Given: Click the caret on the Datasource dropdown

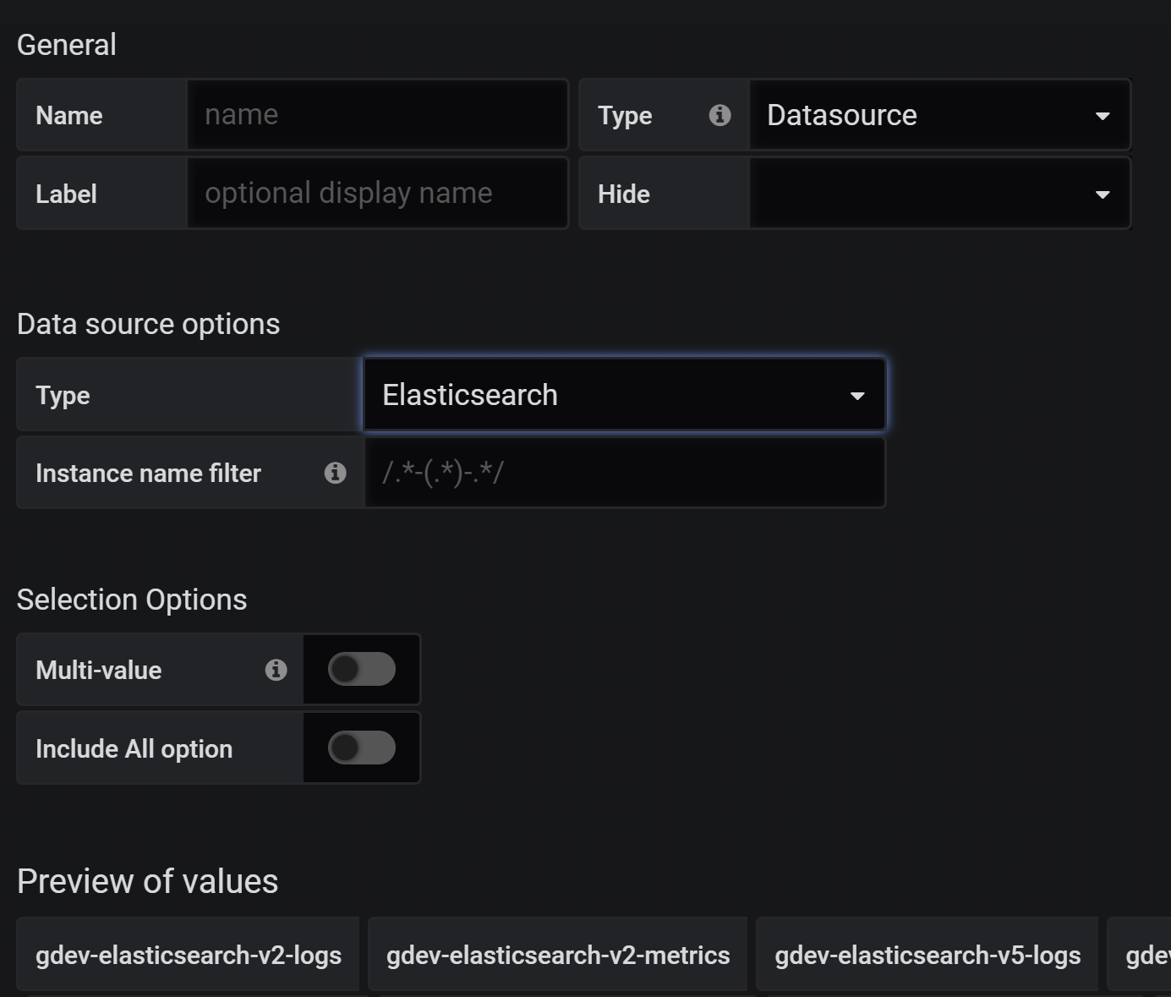Looking at the screenshot, I should (x=1102, y=115).
